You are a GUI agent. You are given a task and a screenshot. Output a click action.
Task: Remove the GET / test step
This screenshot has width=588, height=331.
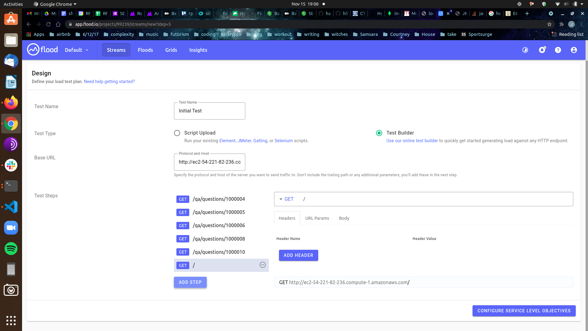coord(262,265)
